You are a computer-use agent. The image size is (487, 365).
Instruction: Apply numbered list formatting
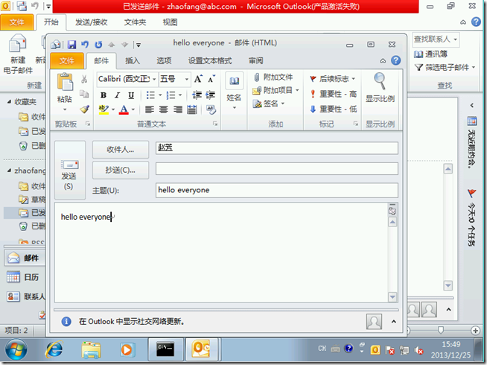(x=171, y=95)
